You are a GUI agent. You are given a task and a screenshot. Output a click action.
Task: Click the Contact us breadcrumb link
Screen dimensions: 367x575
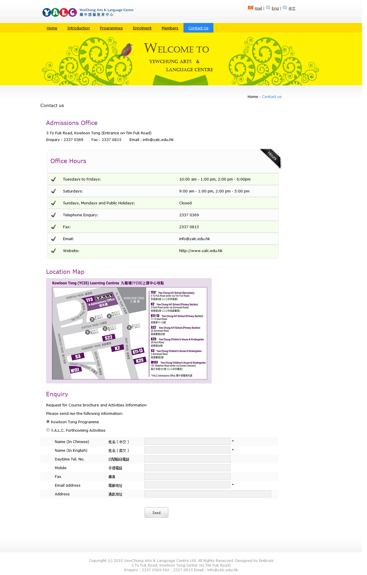pos(271,97)
